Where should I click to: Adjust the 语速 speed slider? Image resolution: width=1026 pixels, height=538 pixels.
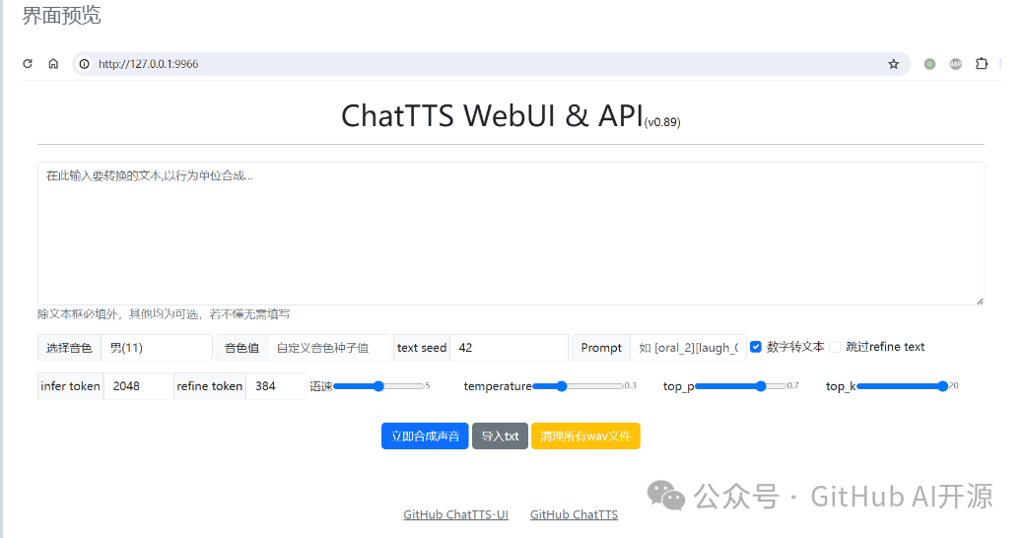tap(378, 386)
